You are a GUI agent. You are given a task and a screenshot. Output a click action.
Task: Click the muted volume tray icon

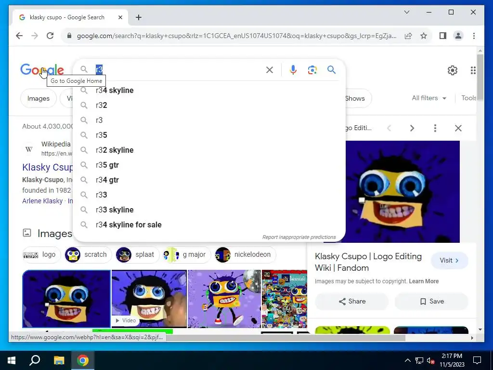[430, 360]
